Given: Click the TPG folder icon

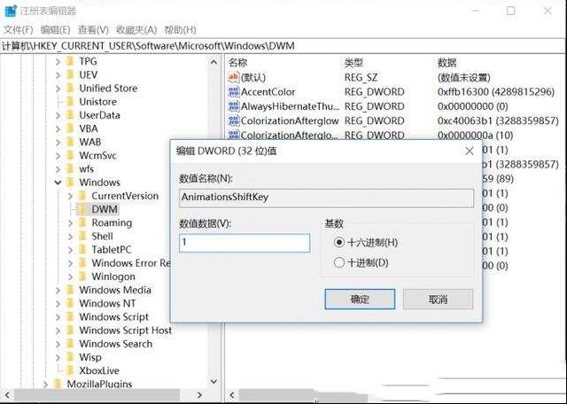Looking at the screenshot, I should pyautogui.click(x=71, y=61).
